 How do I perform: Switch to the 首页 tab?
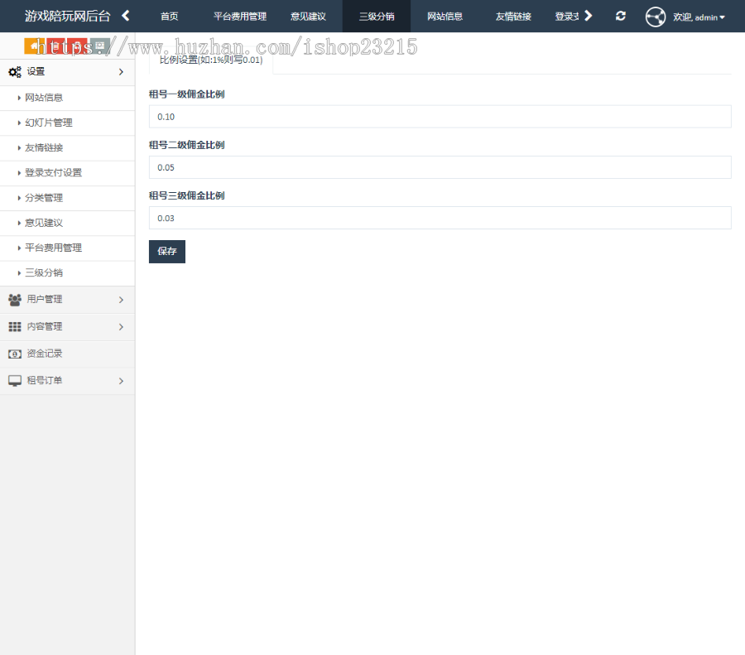tap(169, 17)
